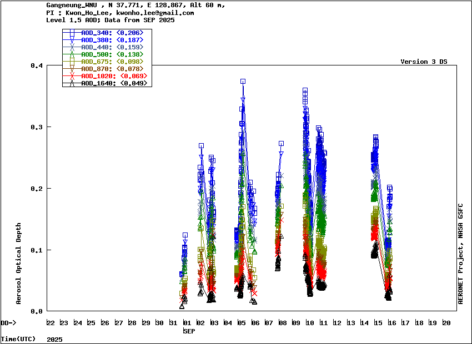Select day 10 on the date axis
The image size is (472, 344).
pos(310,323)
